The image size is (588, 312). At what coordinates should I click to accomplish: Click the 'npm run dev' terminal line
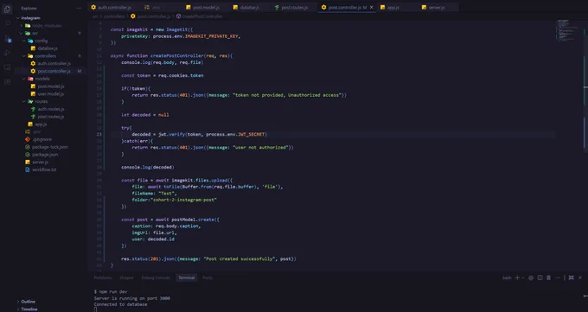tap(111, 291)
